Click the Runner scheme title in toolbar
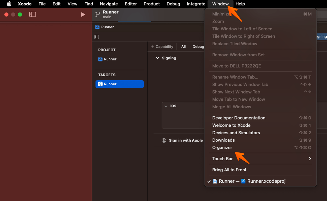327x201 pixels. coord(111,12)
